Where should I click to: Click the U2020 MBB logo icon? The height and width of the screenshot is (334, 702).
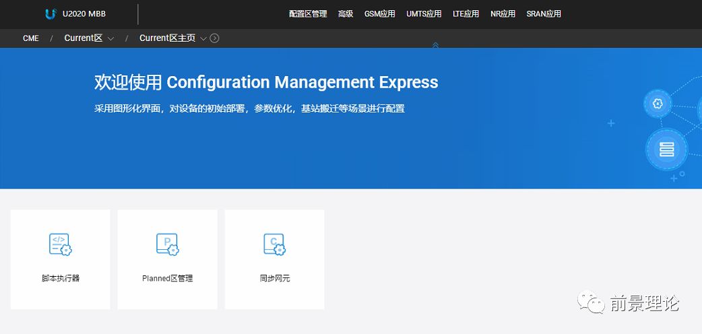point(51,14)
